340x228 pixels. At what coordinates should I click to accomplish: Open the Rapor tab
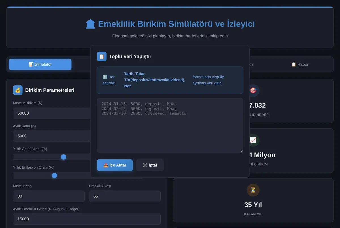[x=300, y=64]
